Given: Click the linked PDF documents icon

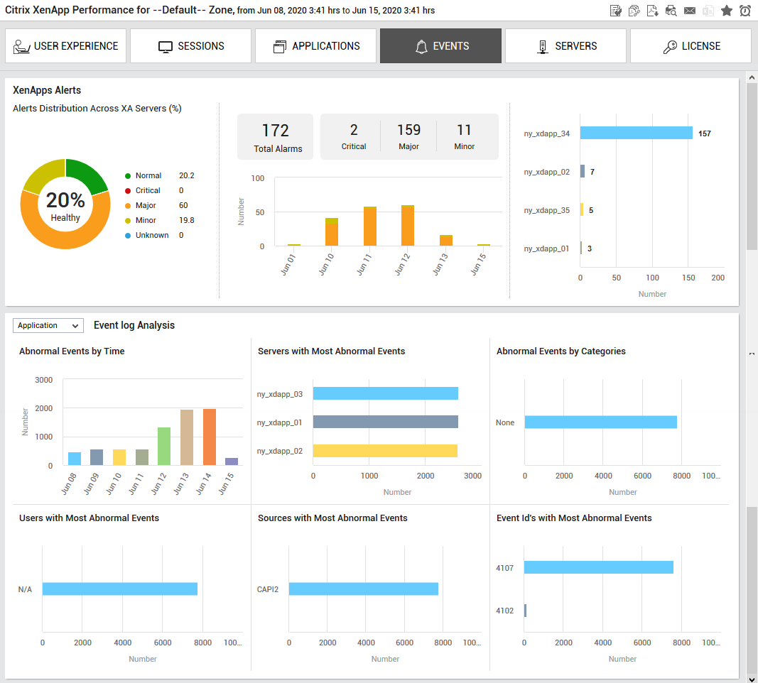Looking at the screenshot, I should tap(634, 11).
